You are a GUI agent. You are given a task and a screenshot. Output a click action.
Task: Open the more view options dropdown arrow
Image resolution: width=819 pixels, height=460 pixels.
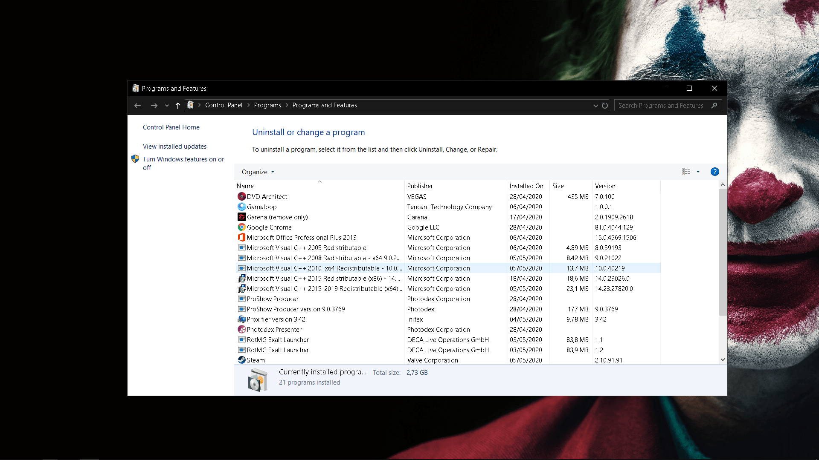point(698,172)
